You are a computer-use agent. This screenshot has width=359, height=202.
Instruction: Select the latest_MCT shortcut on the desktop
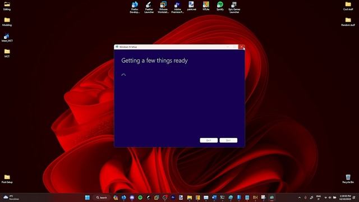[x=7, y=38]
